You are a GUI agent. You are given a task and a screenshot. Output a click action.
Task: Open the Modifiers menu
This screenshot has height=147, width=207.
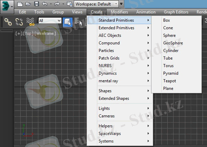click(x=119, y=12)
